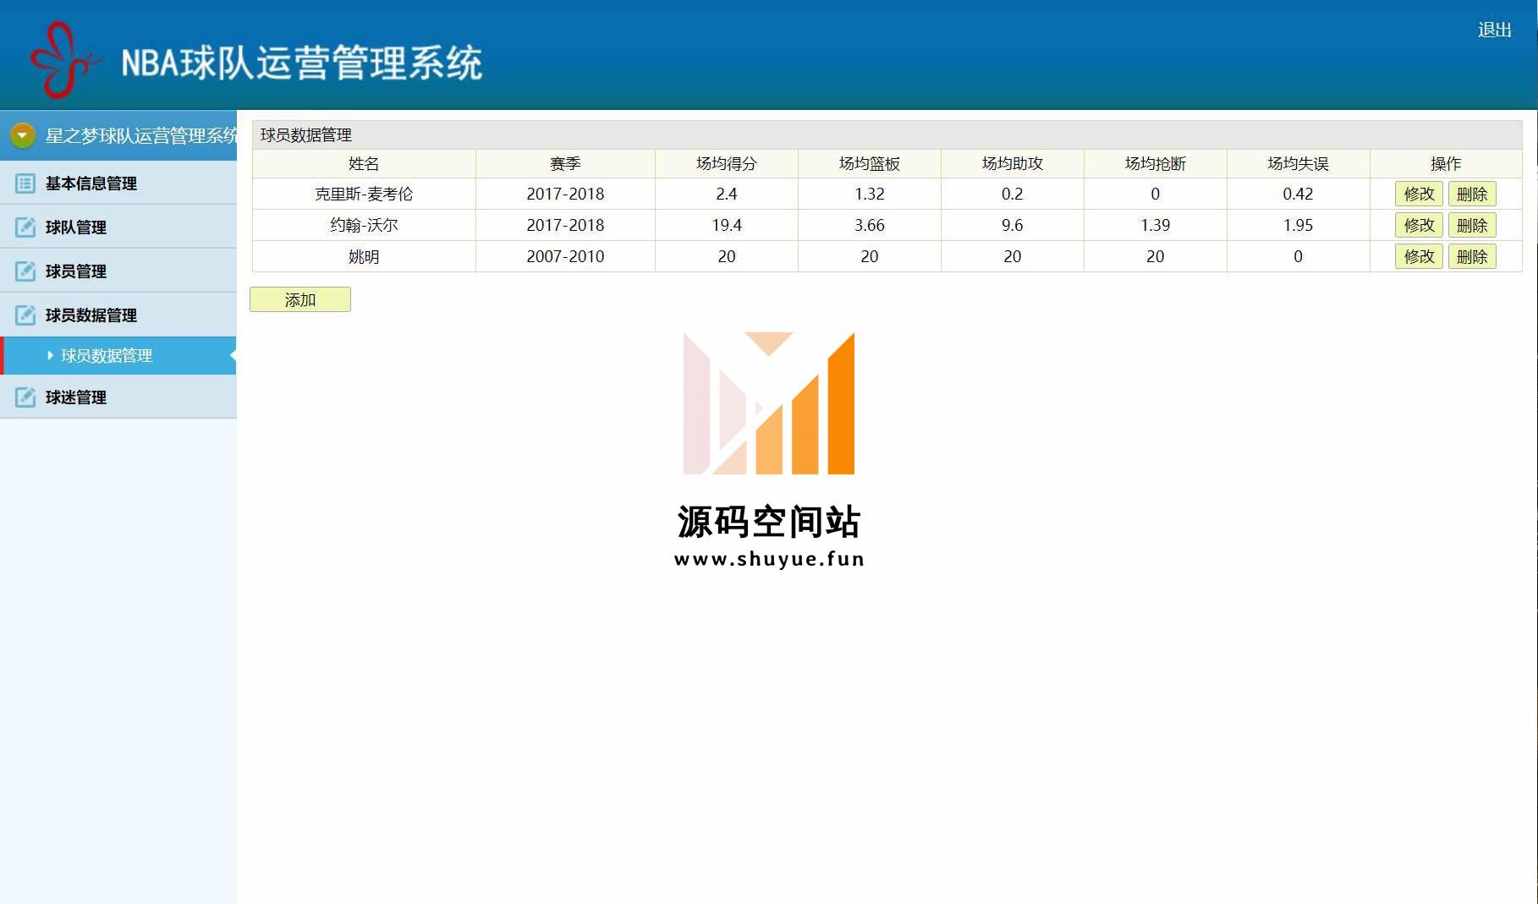The width and height of the screenshot is (1538, 904).
Task: Open the 基本信息管理 menu
Action: click(x=118, y=183)
